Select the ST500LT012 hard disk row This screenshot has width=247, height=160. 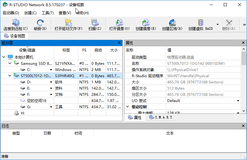(x=36, y=76)
